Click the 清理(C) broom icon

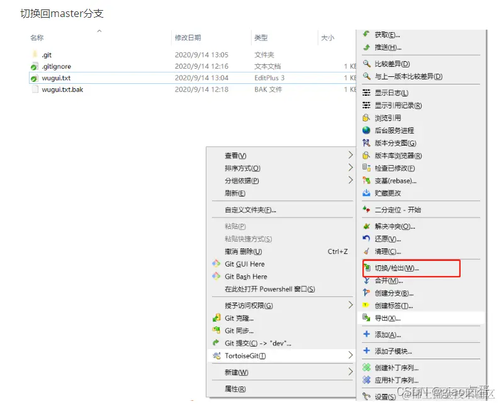coord(366,251)
